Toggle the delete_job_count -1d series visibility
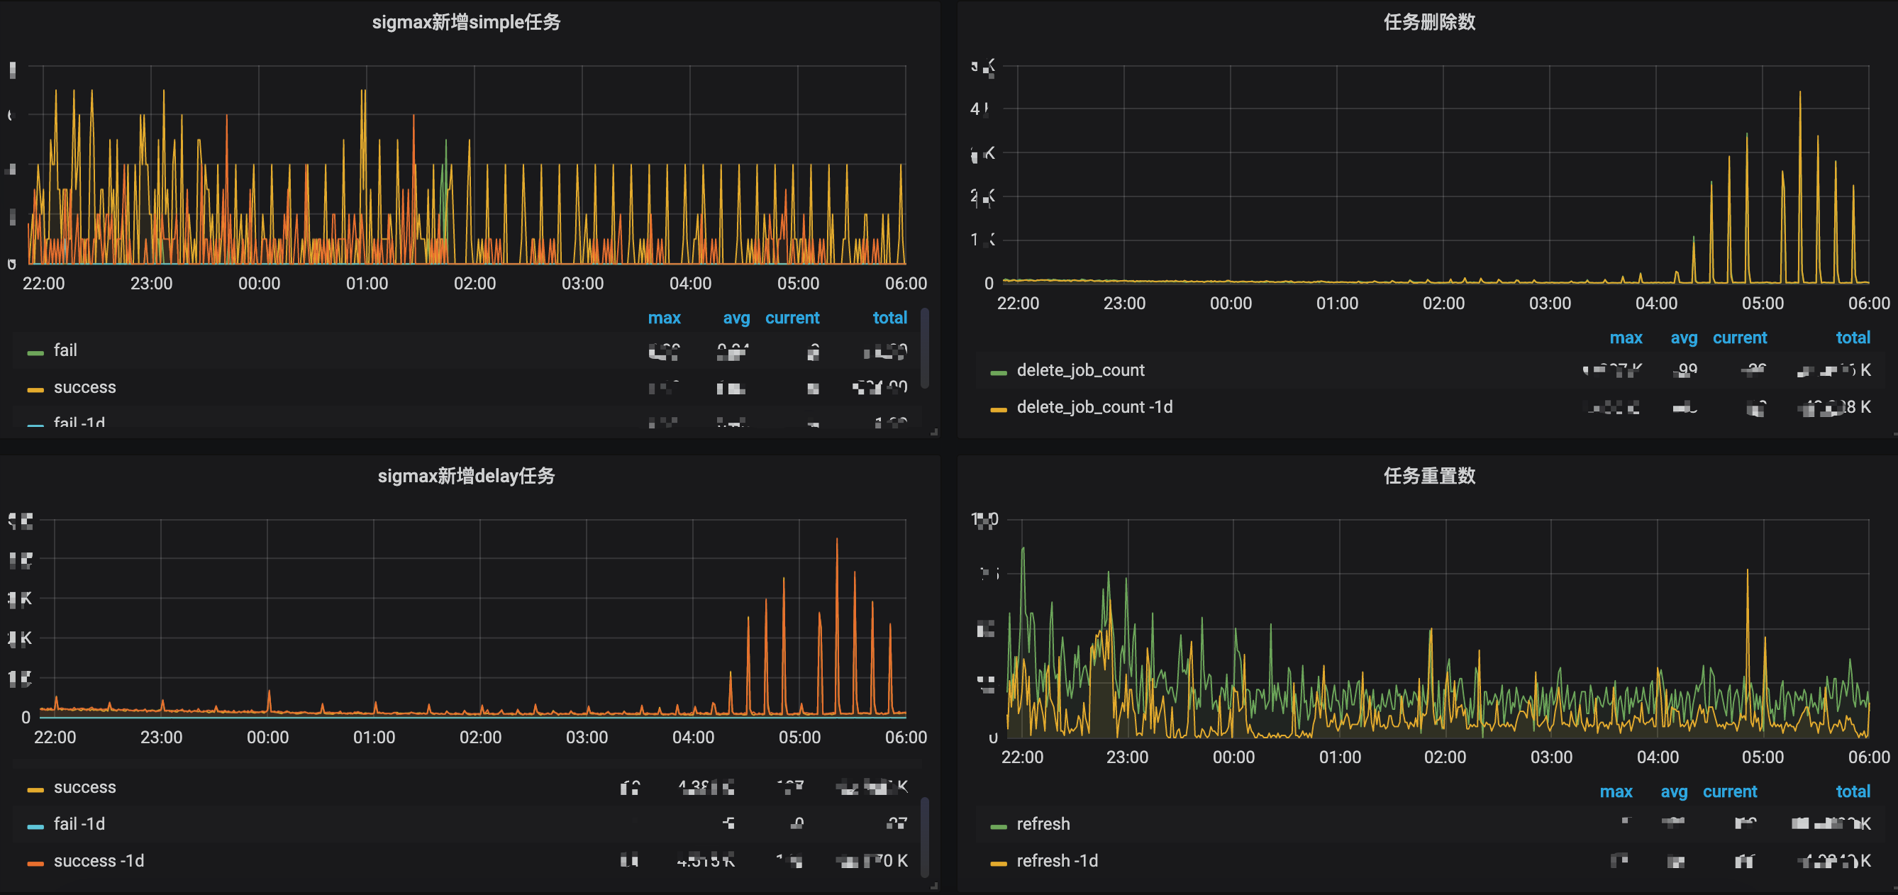 (1094, 407)
